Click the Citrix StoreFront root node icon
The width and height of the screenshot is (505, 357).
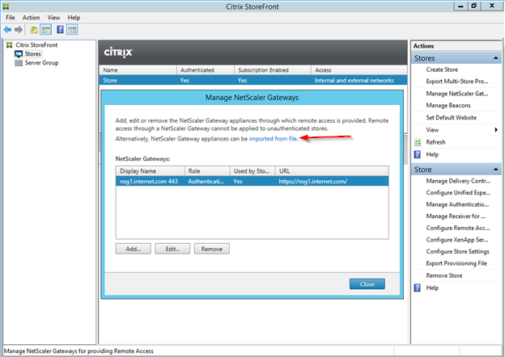9,45
